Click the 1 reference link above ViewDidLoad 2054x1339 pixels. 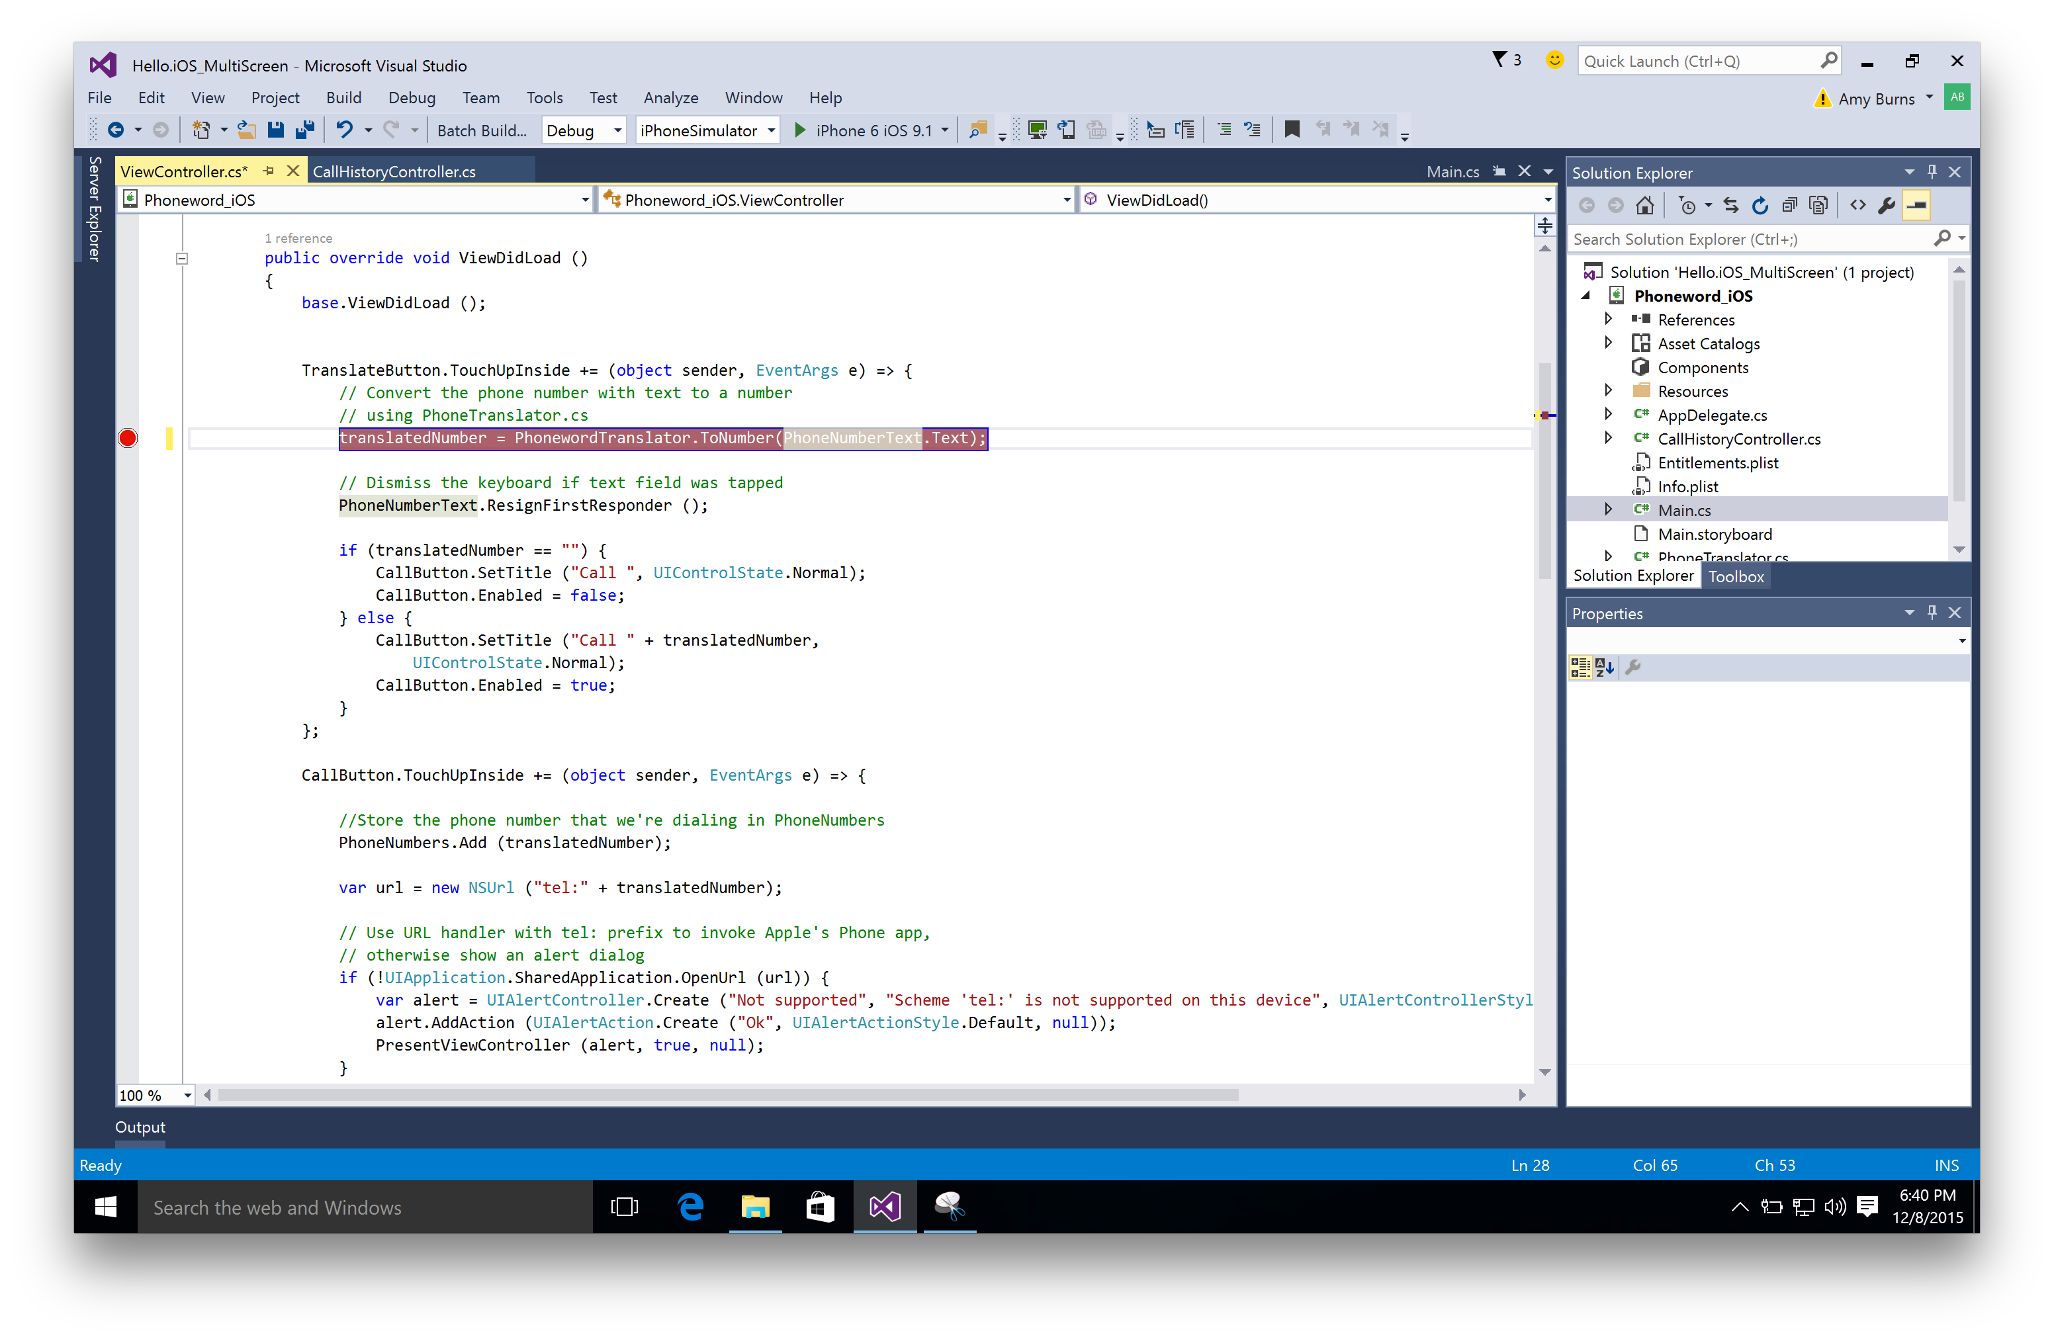(298, 238)
